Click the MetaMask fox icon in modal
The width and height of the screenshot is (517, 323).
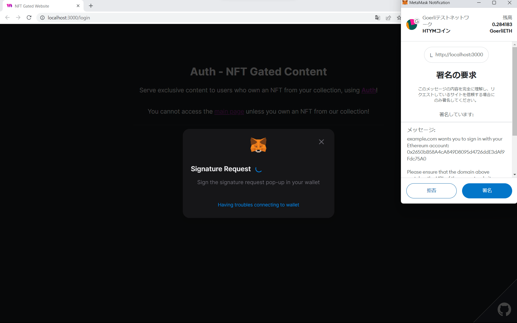click(x=258, y=145)
